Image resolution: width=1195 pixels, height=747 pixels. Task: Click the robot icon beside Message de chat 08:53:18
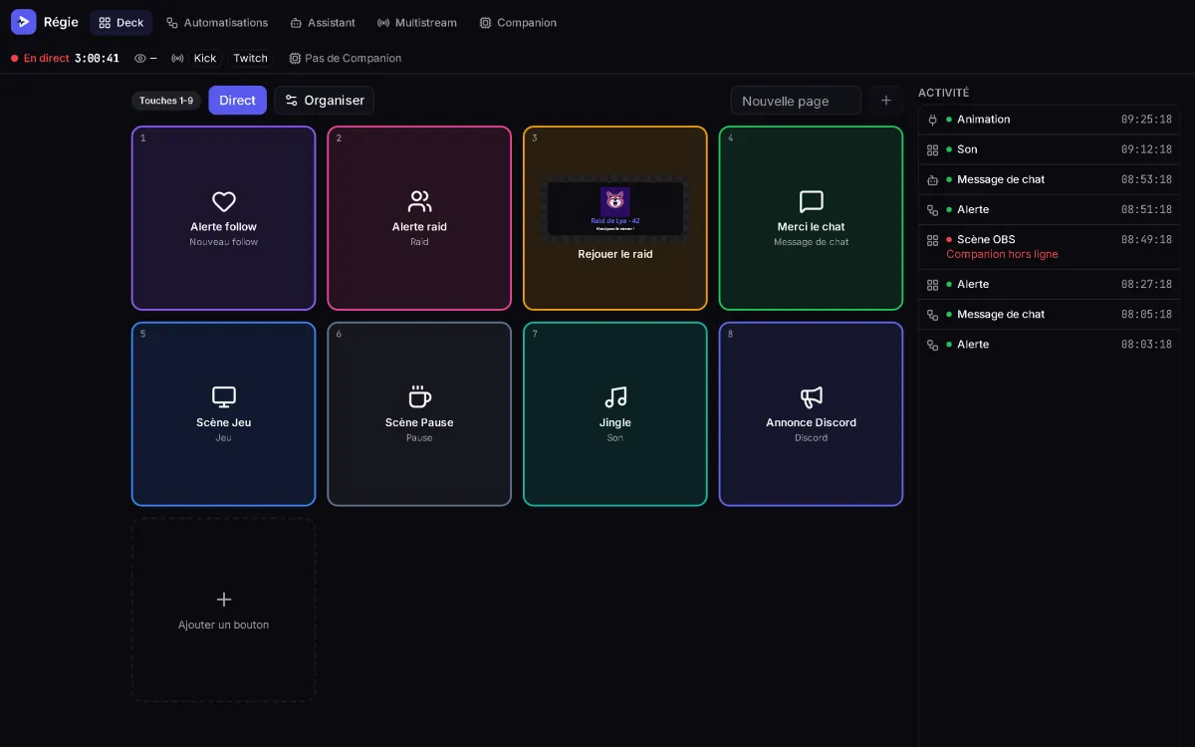pyautogui.click(x=933, y=179)
